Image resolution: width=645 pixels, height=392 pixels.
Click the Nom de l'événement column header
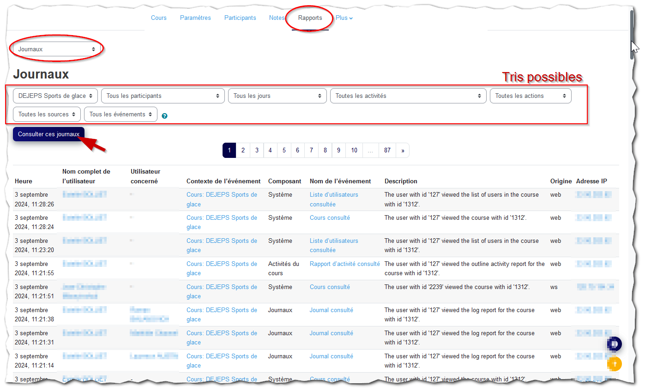[x=340, y=181]
